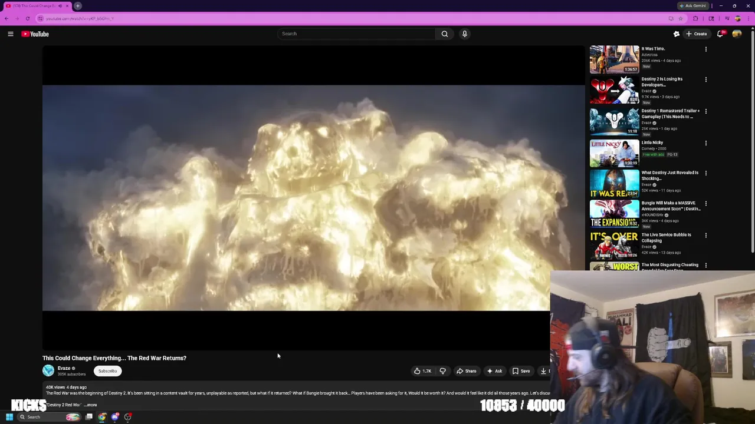This screenshot has width=755, height=424.
Task: Select the YouTube video browser tab
Action: click(37, 6)
